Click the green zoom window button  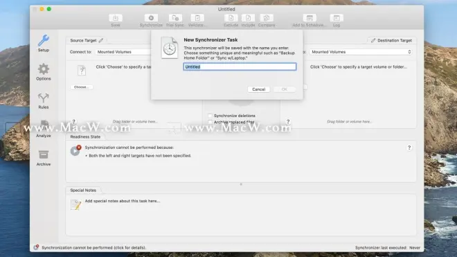pos(49,9)
